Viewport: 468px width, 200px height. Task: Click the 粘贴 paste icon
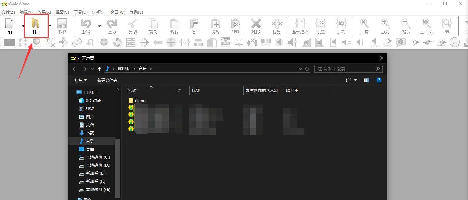(x=174, y=24)
